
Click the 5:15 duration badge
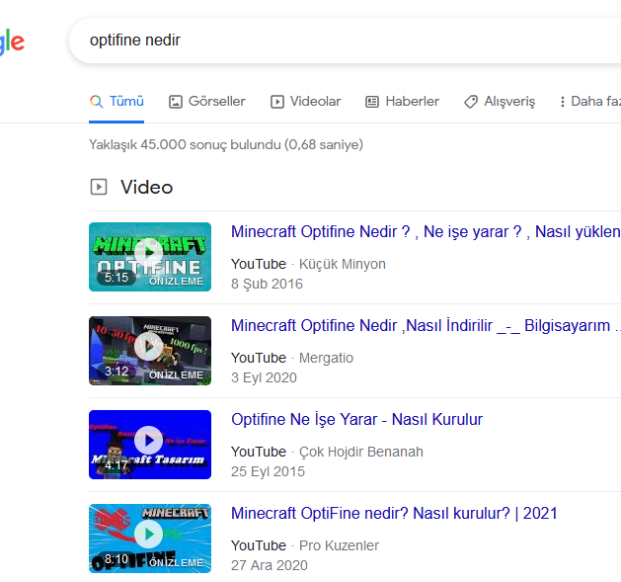[x=116, y=277]
